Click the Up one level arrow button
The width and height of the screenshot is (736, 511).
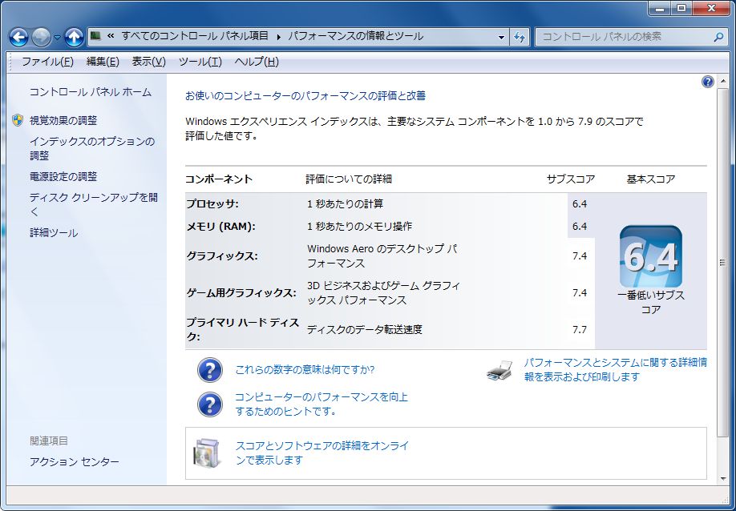click(x=74, y=37)
